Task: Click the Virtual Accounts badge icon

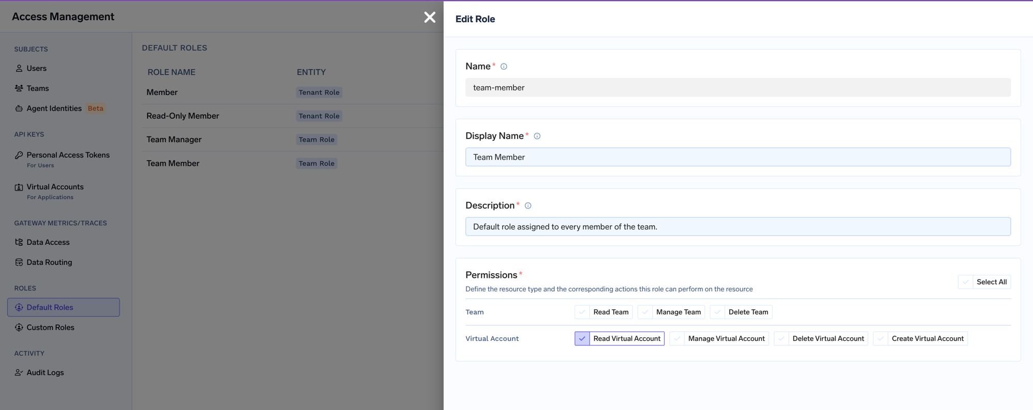Action: 19,187
